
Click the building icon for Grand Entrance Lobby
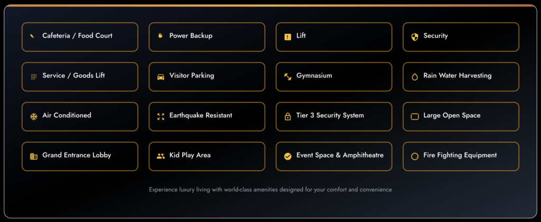[x=33, y=156]
